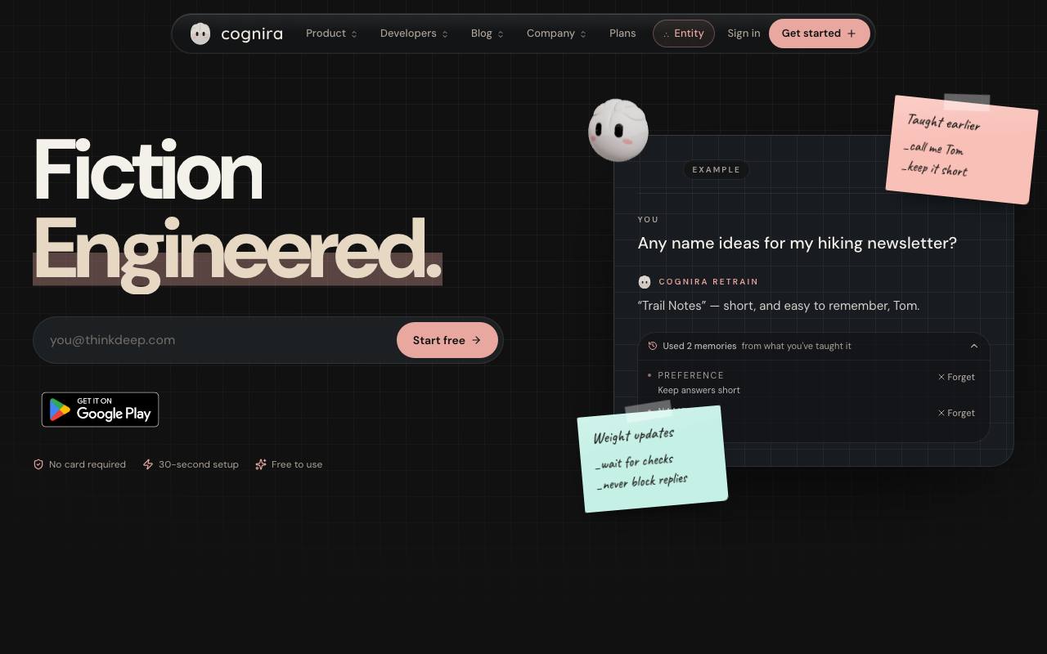1047x654 pixels.
Task: Click the Cognira Retrain avatar icon
Action: 645,282
